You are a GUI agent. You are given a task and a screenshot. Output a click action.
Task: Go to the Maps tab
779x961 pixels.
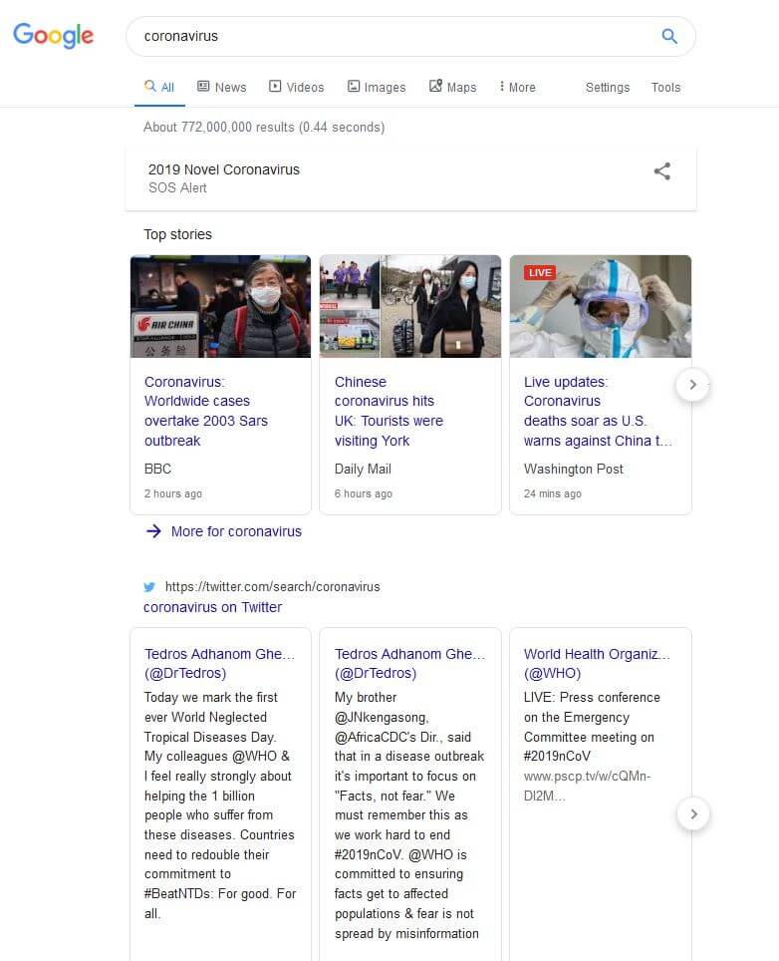pyautogui.click(x=452, y=87)
